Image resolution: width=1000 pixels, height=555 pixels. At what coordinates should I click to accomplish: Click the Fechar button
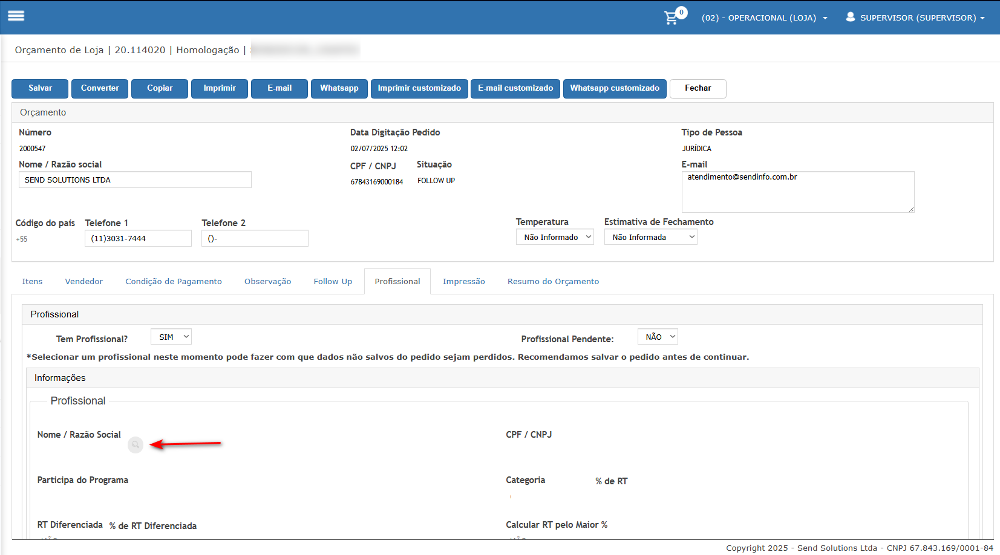coord(698,88)
